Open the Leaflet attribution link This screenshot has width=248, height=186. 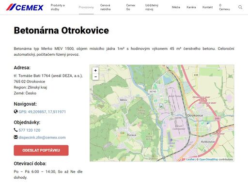[x=190, y=159]
